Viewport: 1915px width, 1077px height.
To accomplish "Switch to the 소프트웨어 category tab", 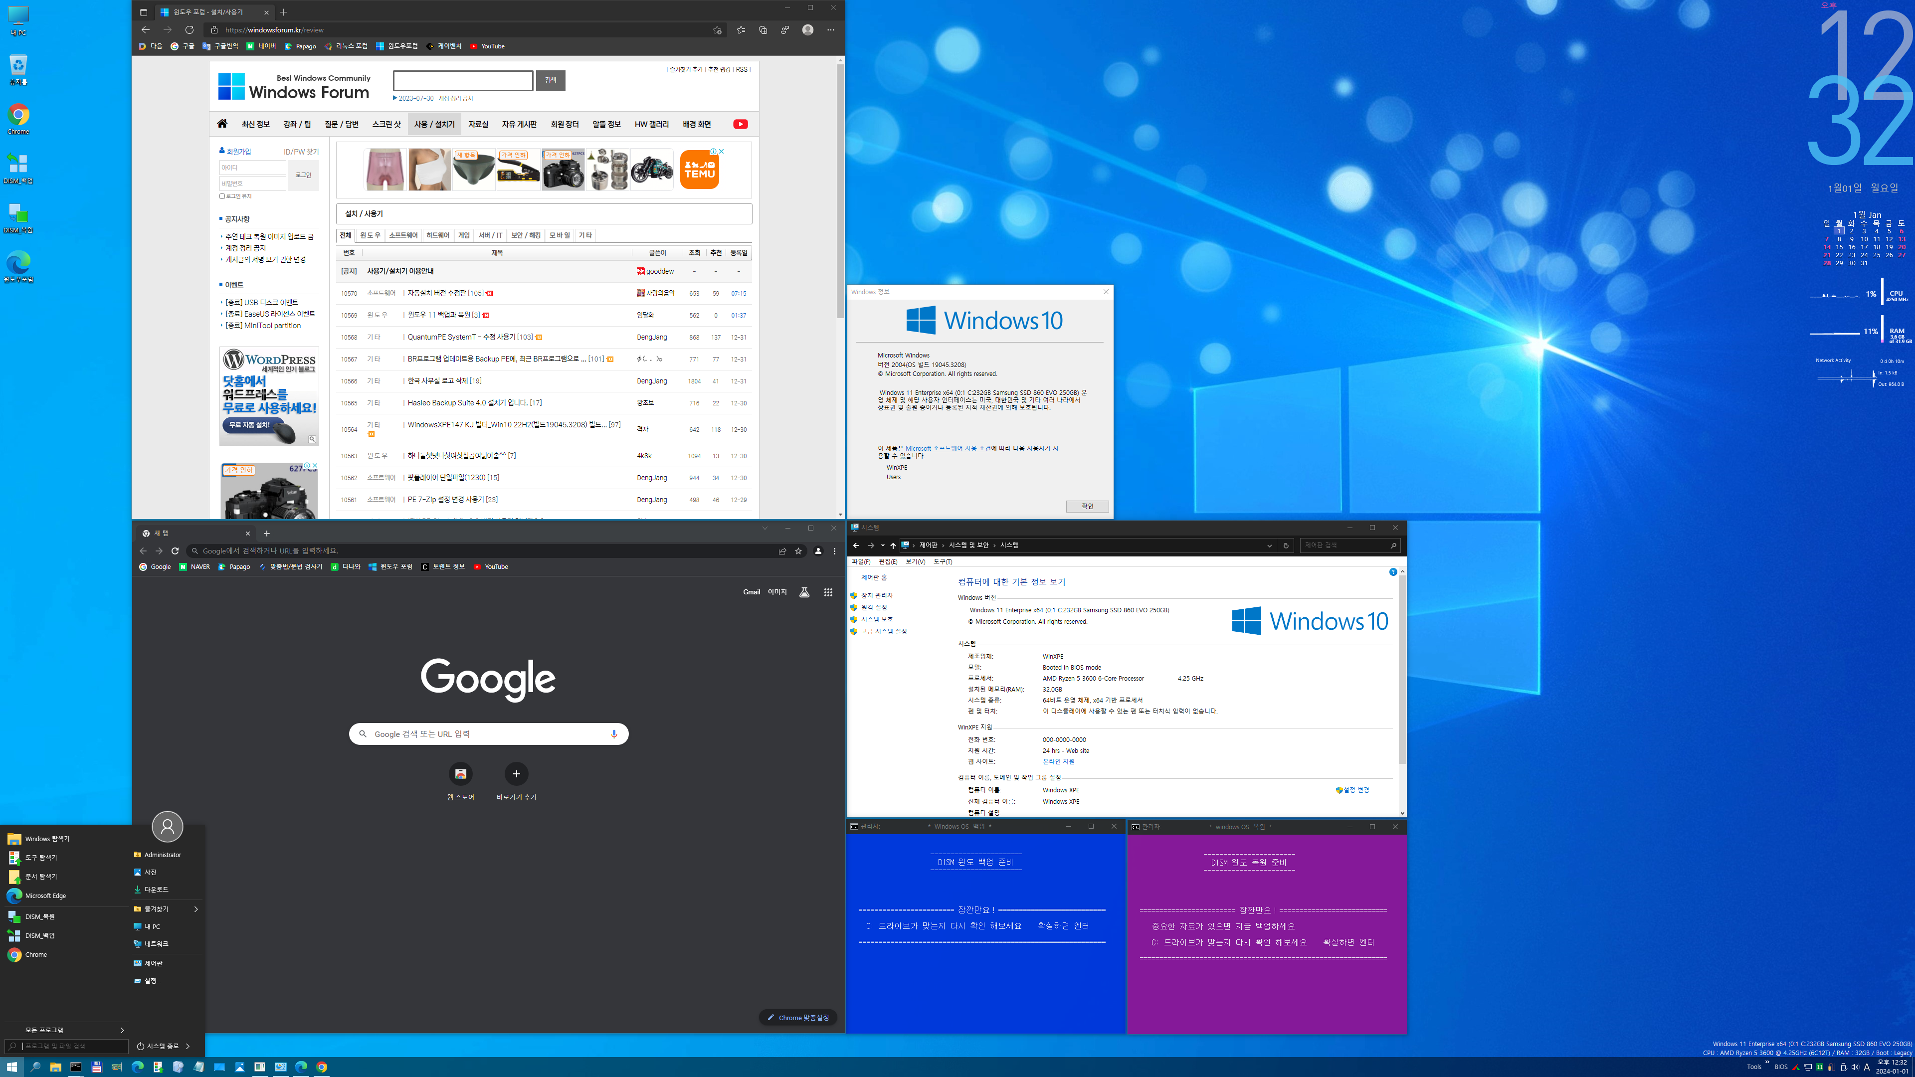I will click(403, 236).
